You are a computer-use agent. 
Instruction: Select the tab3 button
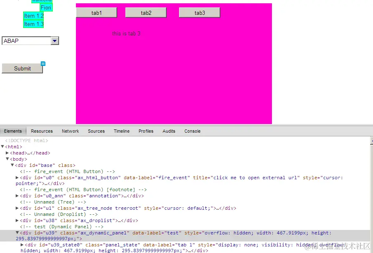tap(200, 13)
